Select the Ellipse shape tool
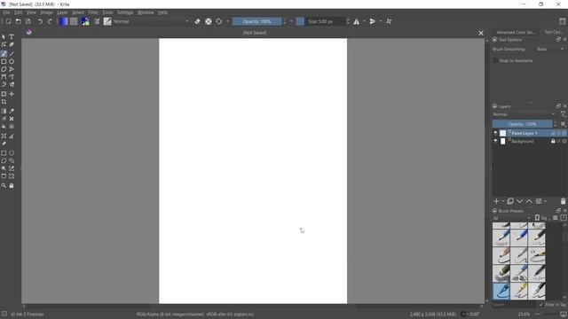 coord(12,61)
